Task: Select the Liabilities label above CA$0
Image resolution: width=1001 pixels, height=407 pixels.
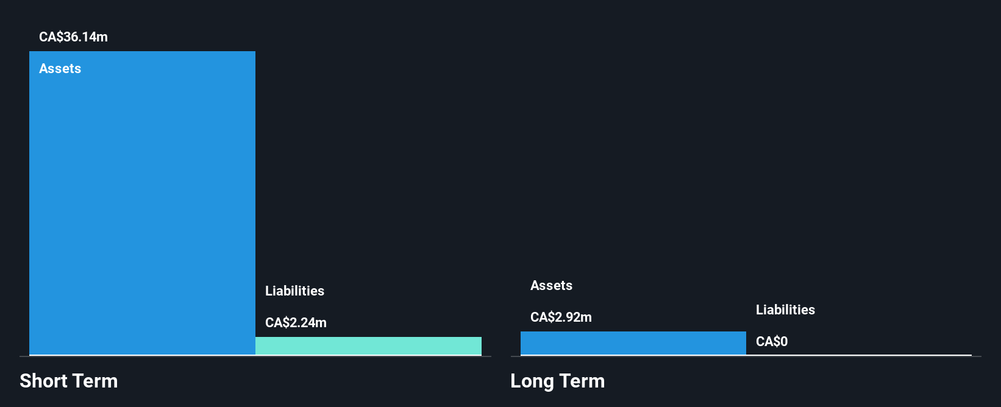Action: (x=785, y=310)
